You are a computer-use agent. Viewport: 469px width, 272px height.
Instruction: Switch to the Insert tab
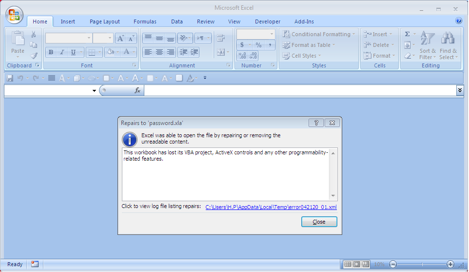click(68, 21)
